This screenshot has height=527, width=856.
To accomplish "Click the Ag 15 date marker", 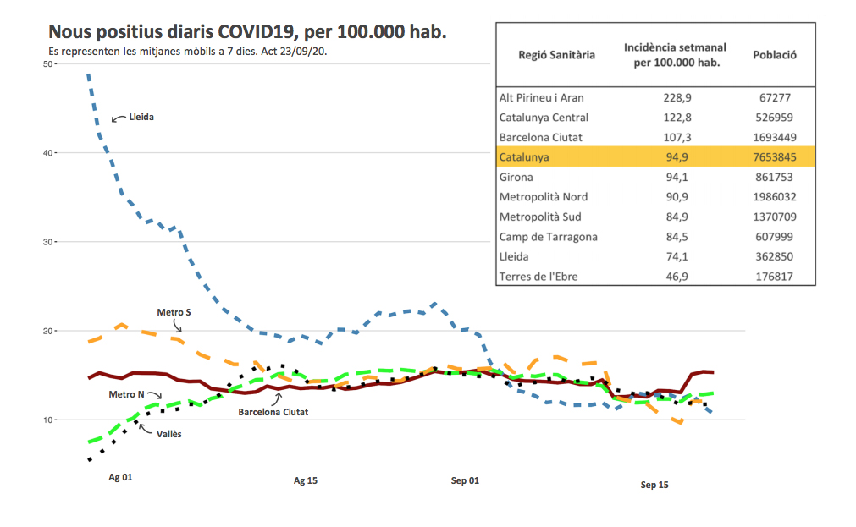I will tap(306, 480).
